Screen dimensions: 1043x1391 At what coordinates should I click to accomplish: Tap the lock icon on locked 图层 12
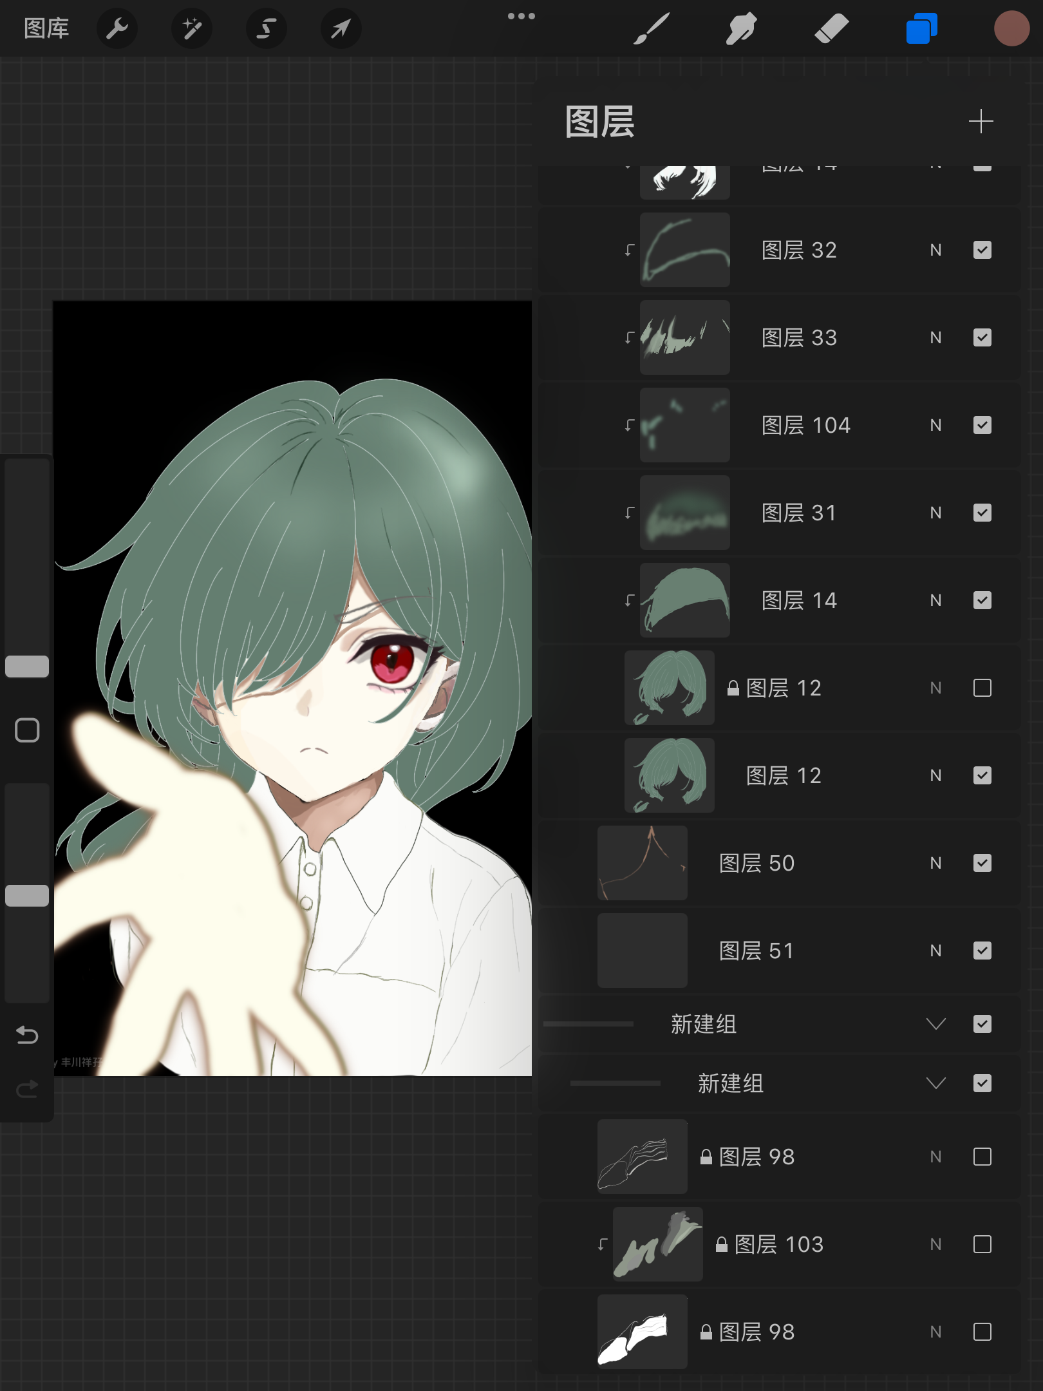pyautogui.click(x=733, y=688)
